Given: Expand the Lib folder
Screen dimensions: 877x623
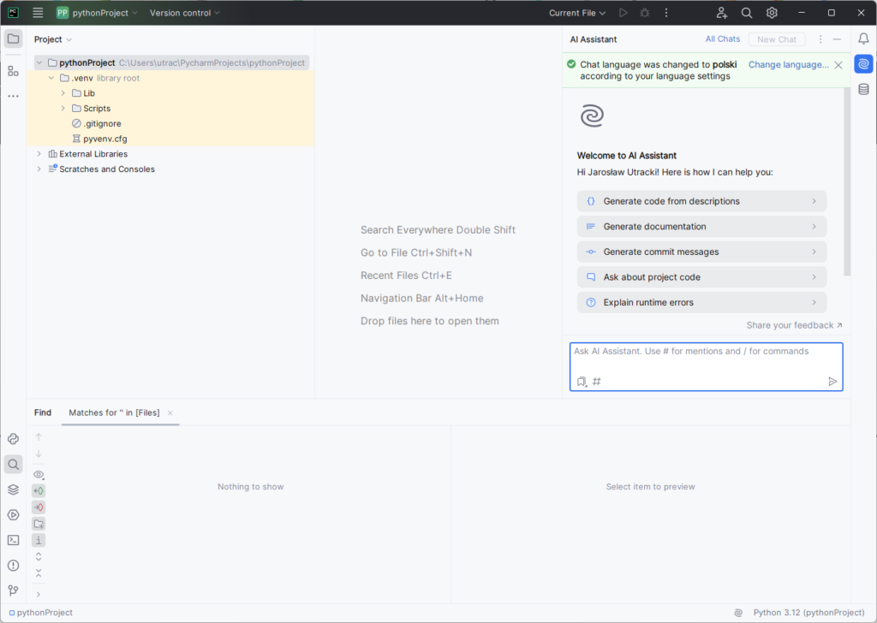Looking at the screenshot, I should [63, 93].
